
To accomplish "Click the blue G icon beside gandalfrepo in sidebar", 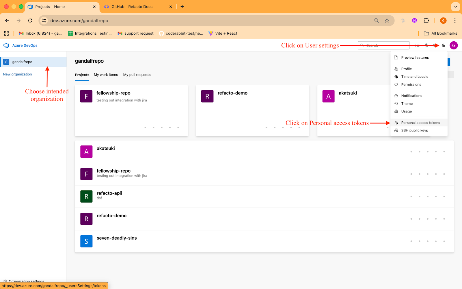I will (x=6, y=62).
